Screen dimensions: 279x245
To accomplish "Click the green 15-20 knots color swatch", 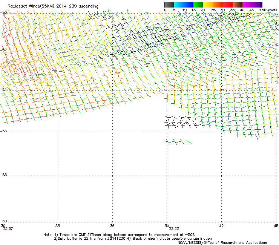I will click(198, 5).
